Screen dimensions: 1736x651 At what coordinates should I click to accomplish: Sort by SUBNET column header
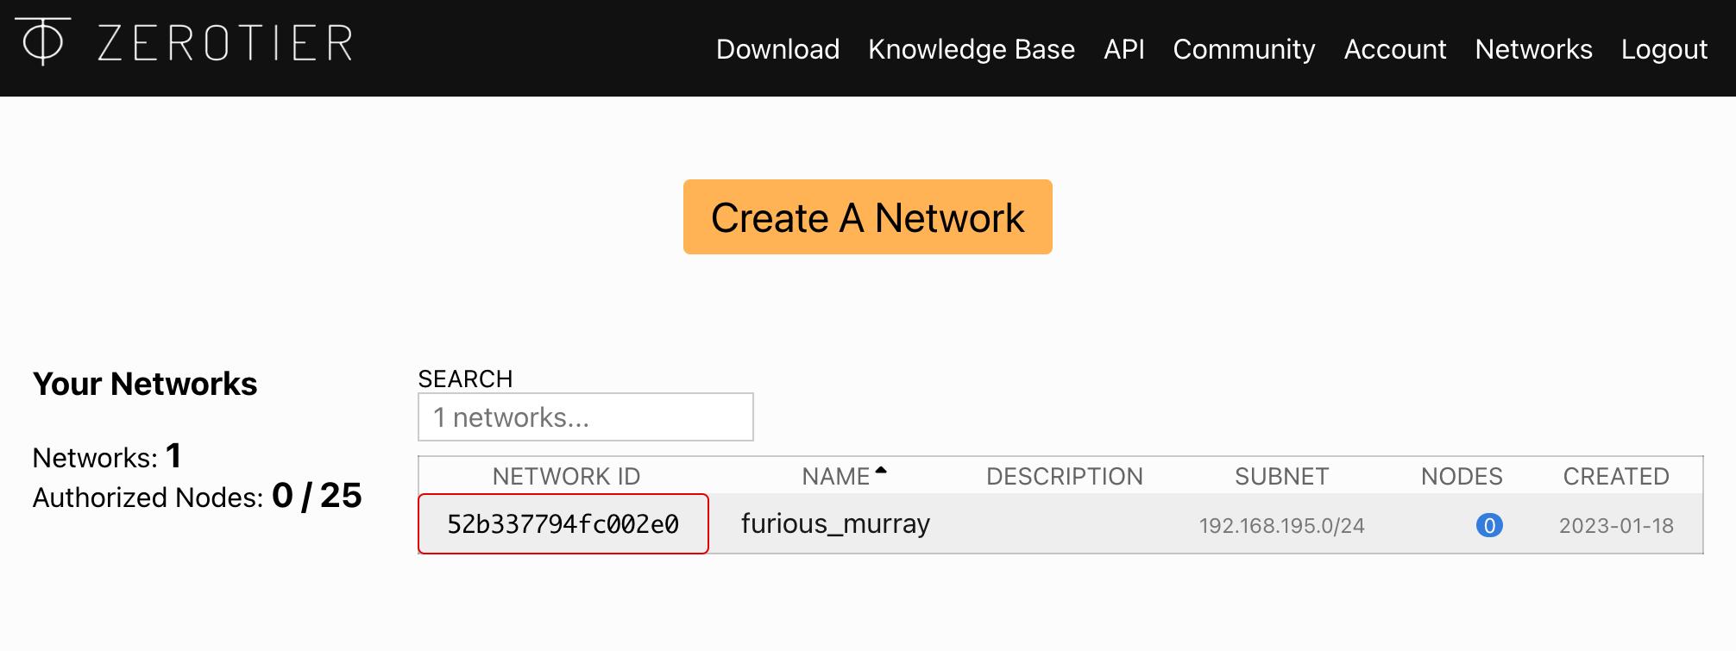pyautogui.click(x=1281, y=476)
